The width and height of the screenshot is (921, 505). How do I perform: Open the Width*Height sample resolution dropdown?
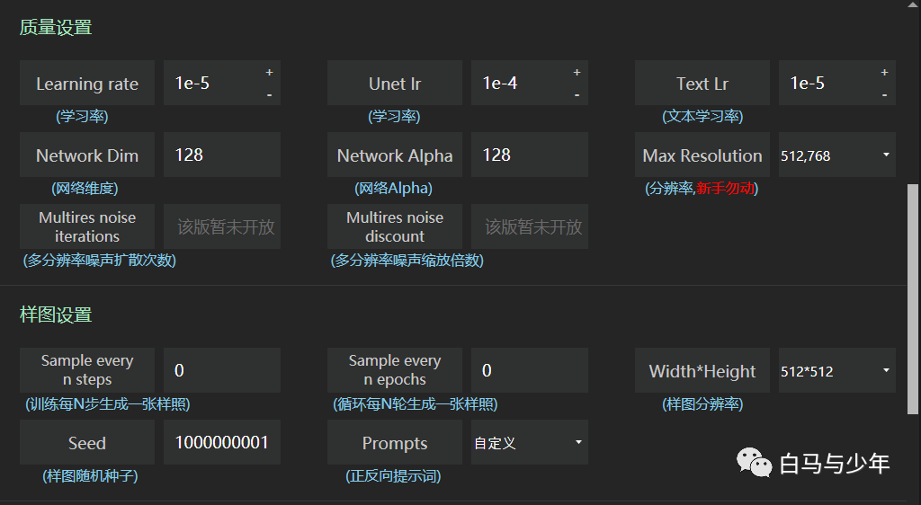pos(837,371)
